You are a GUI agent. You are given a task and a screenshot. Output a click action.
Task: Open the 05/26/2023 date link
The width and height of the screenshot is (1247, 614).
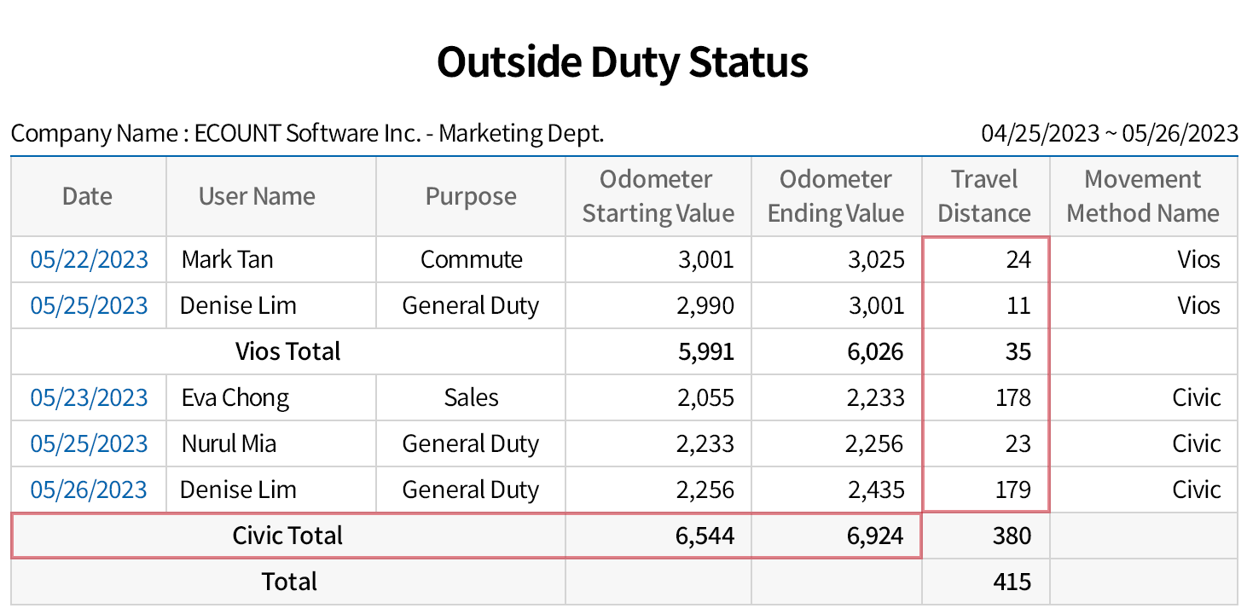[x=89, y=489]
